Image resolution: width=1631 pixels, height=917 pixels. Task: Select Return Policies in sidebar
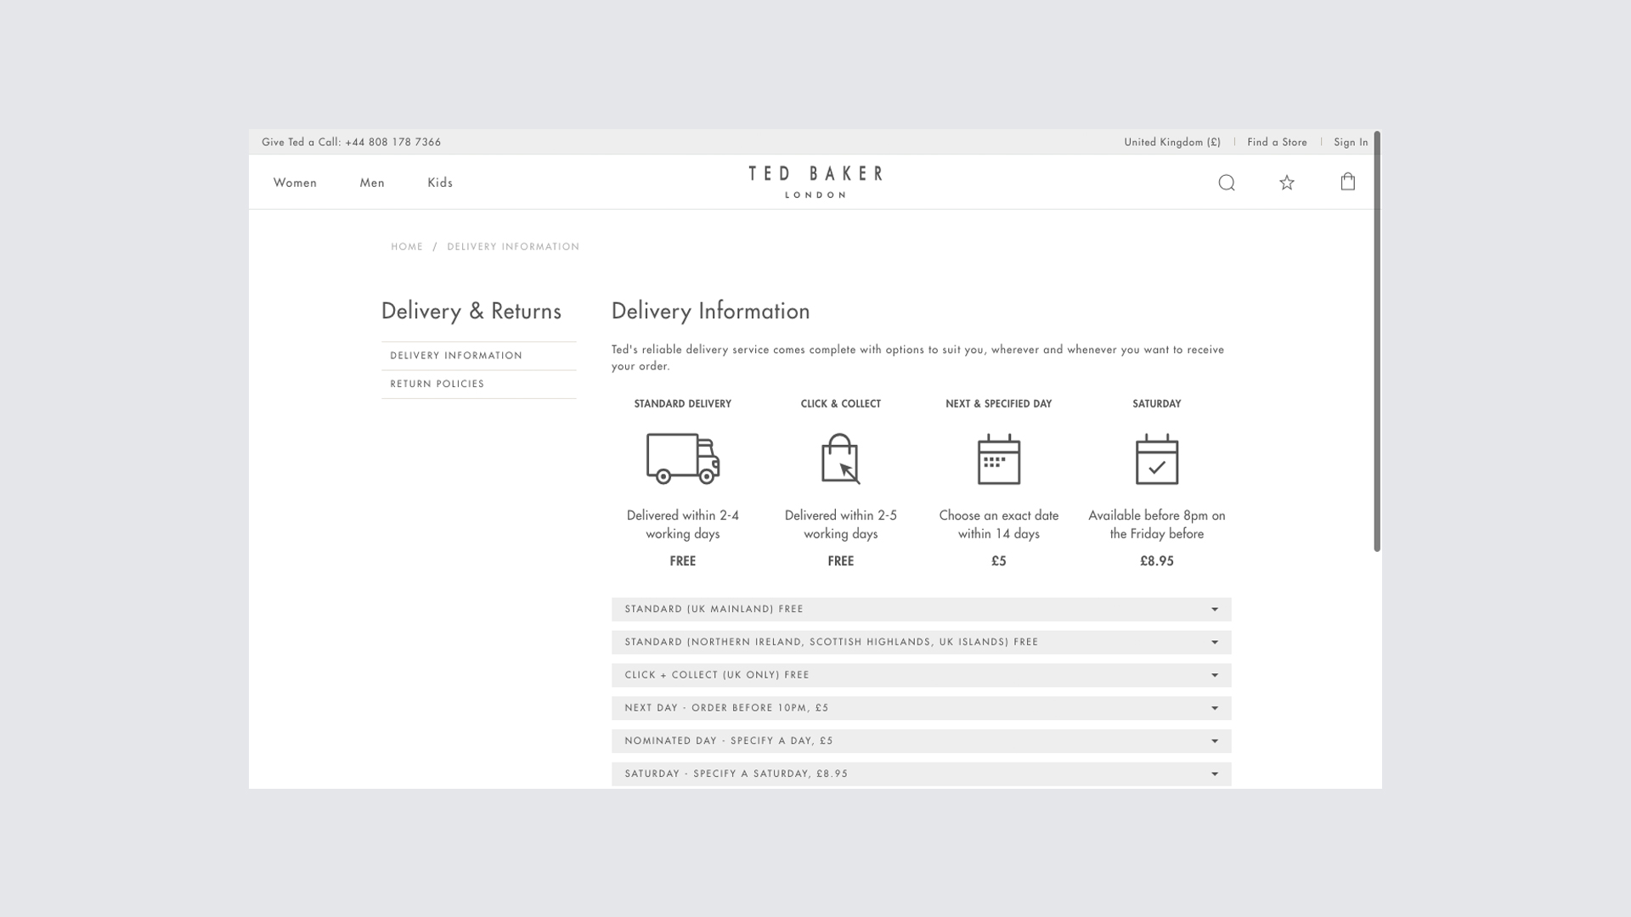point(437,384)
